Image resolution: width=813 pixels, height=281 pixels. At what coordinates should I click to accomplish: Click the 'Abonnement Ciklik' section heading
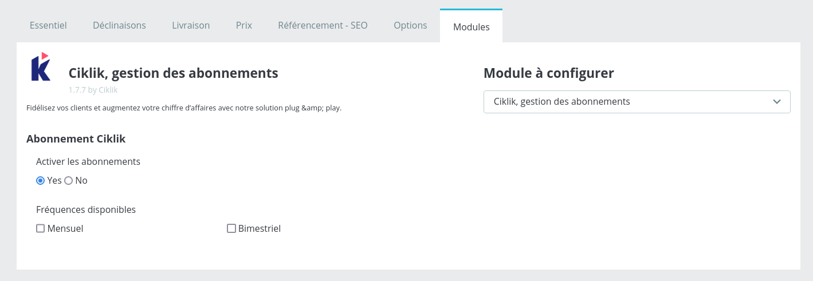(x=76, y=138)
